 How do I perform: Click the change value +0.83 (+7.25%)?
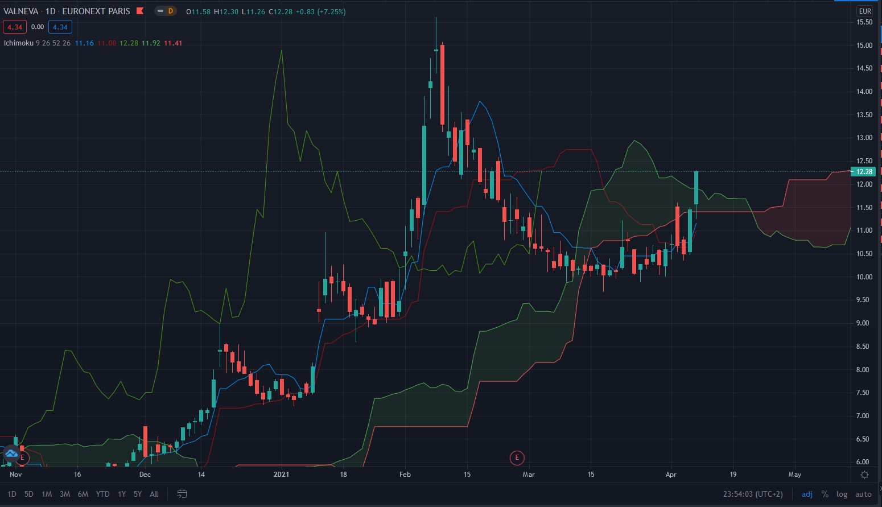[x=320, y=11]
